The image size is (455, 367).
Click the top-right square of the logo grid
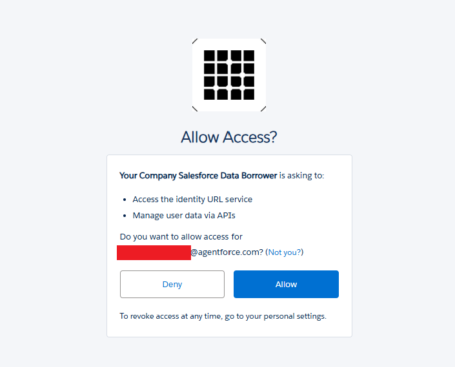pos(249,55)
